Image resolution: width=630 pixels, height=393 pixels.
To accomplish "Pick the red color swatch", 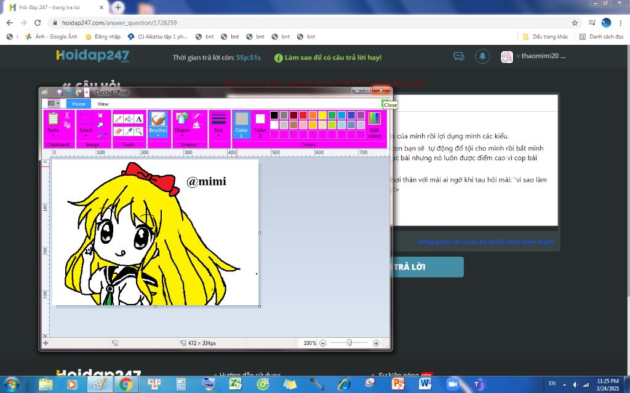I will (x=303, y=115).
